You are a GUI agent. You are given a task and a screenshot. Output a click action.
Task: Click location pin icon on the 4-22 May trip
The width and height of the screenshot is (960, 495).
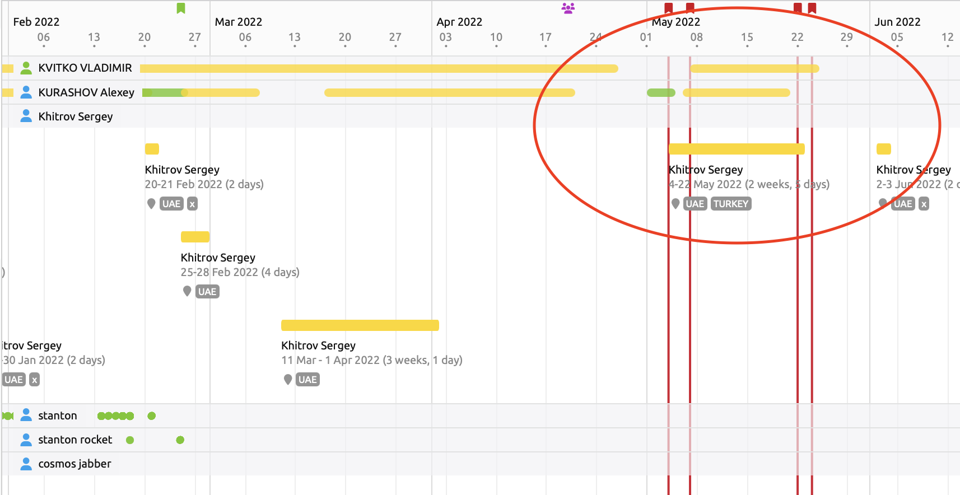(675, 204)
